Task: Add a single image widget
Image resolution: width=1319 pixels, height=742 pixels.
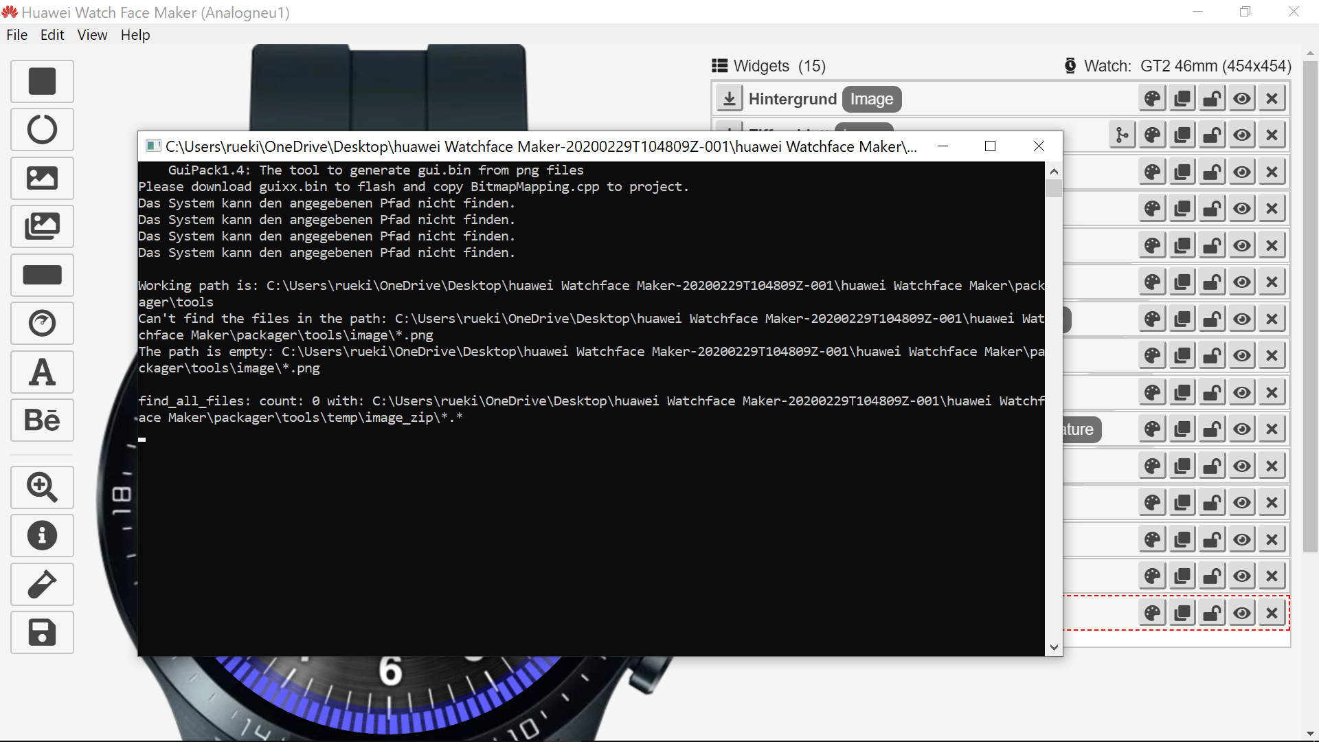Action: click(42, 178)
